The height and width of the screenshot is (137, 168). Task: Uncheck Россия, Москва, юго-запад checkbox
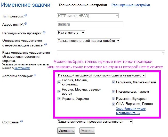coord(59,82)
